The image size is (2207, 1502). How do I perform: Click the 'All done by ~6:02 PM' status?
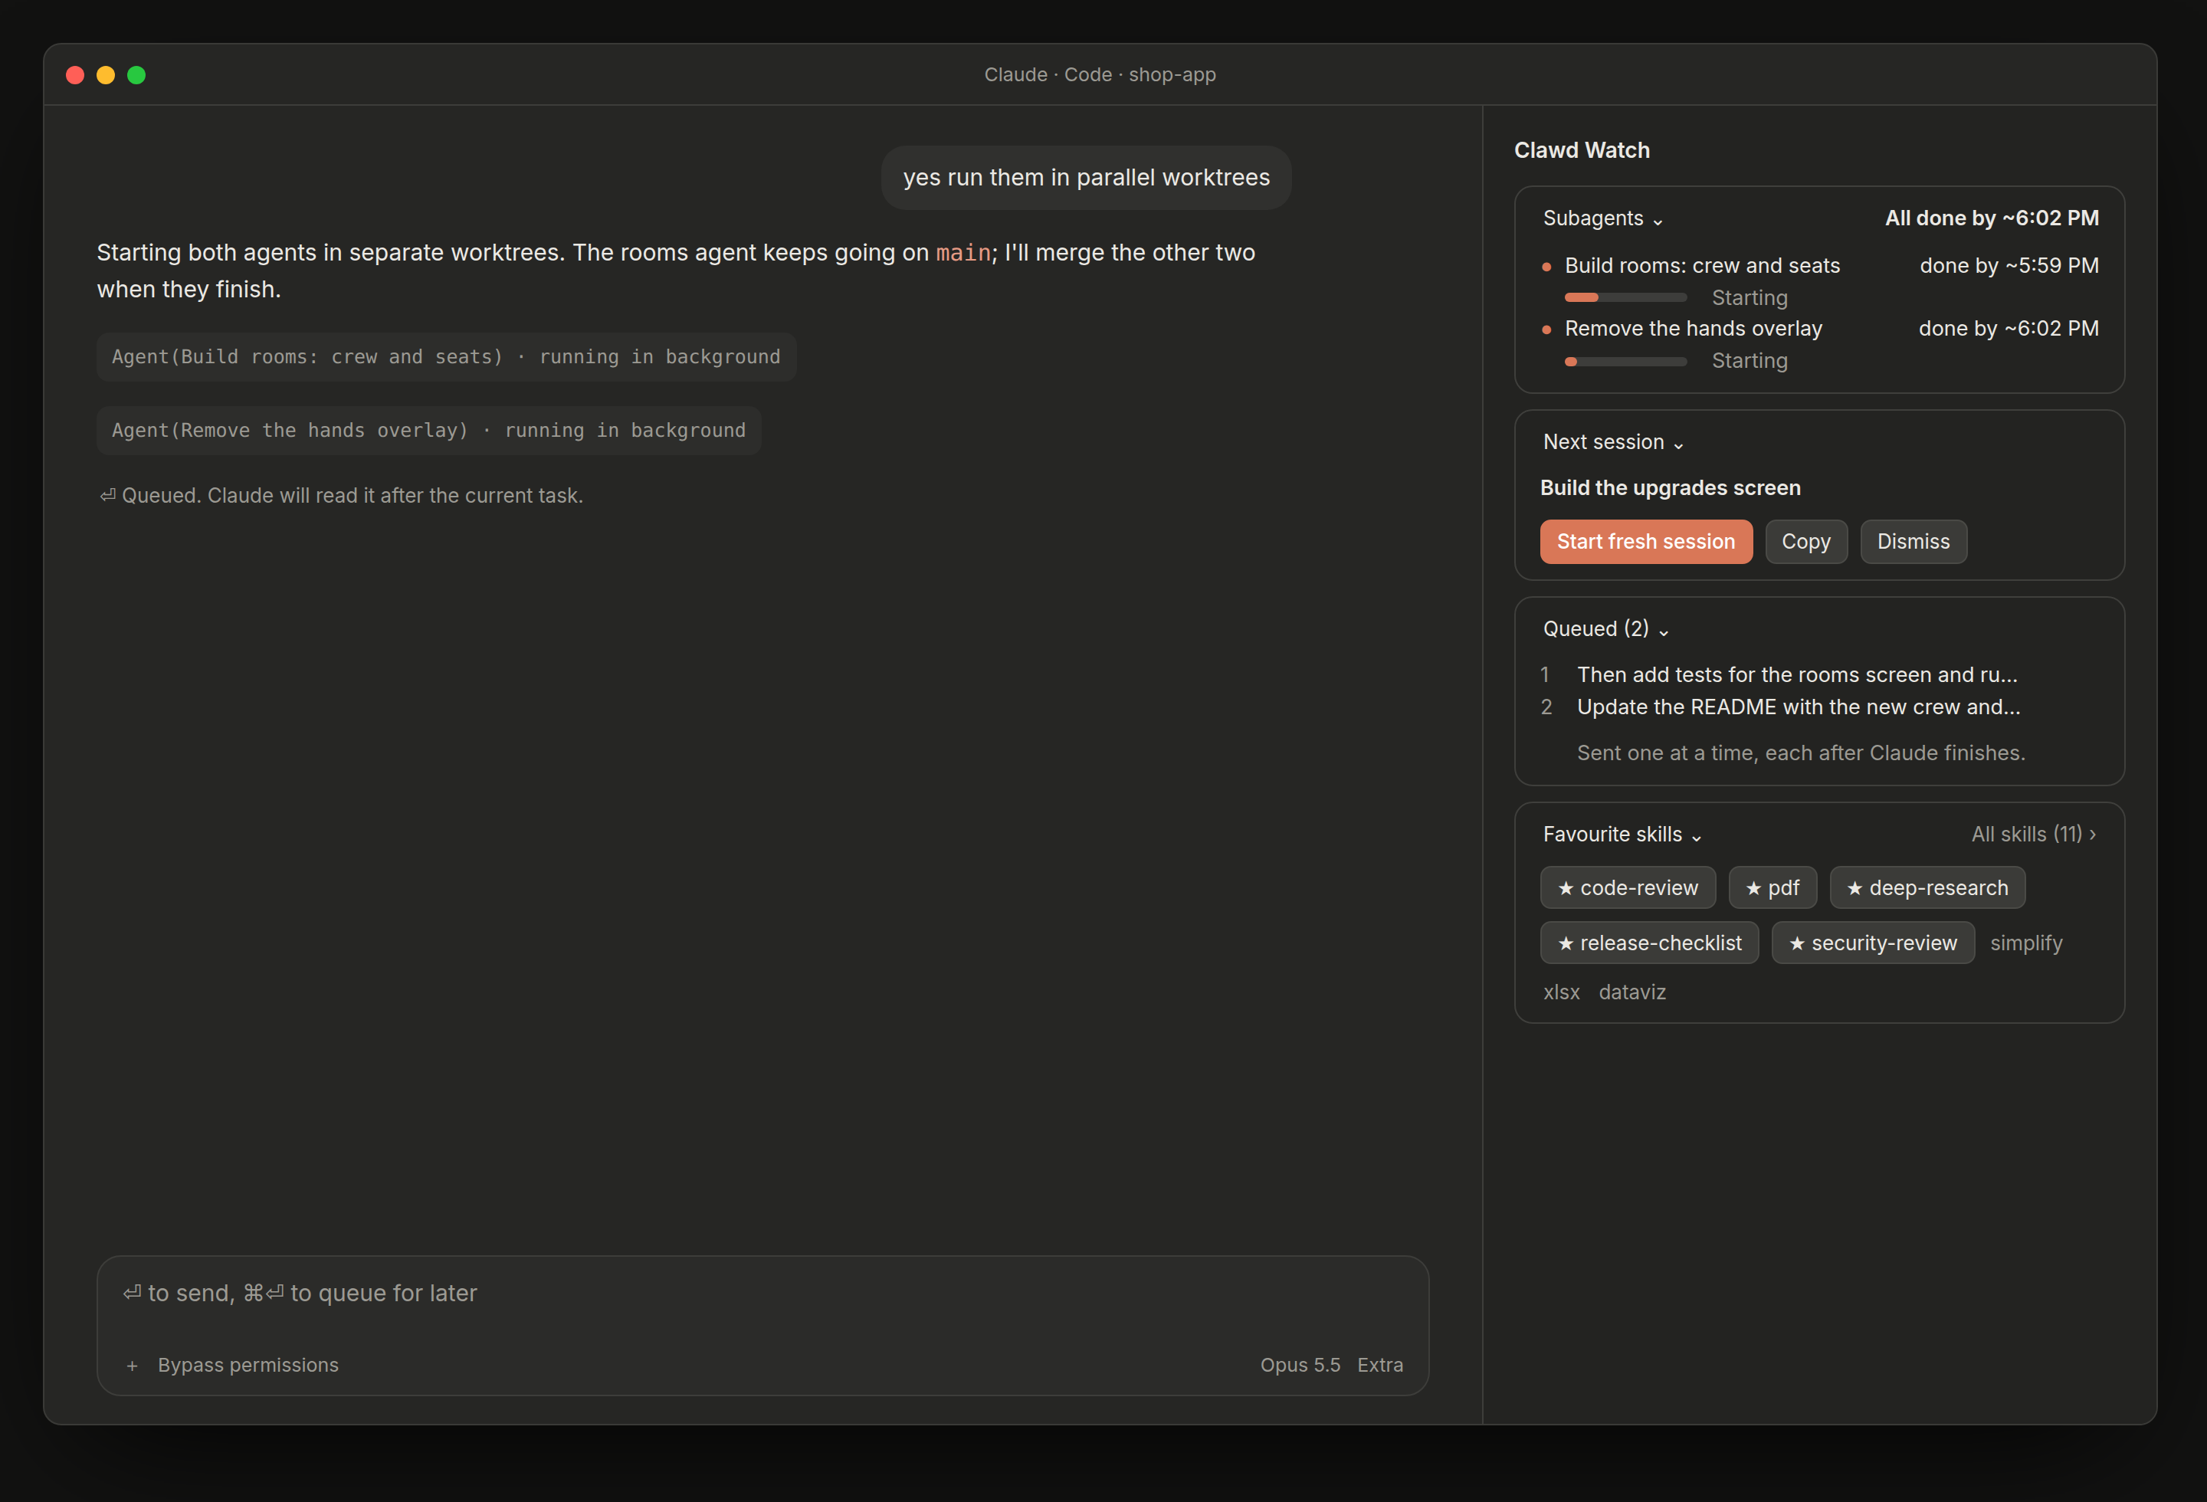tap(1992, 218)
